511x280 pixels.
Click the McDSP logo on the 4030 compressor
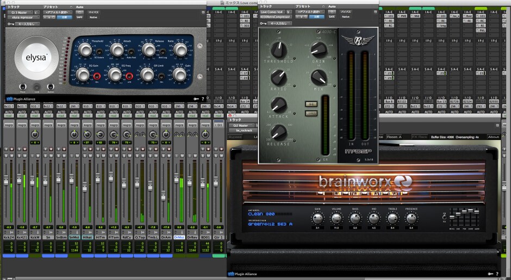358,151
